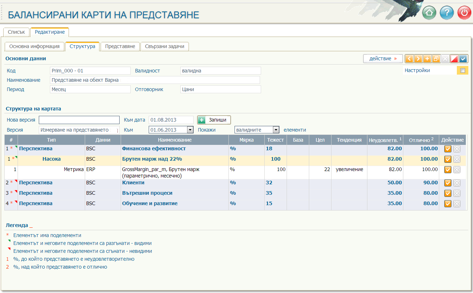473x293 pixels.
Task: Edit Брутен марж над 22% row icon
Action: pyautogui.click(x=448, y=159)
